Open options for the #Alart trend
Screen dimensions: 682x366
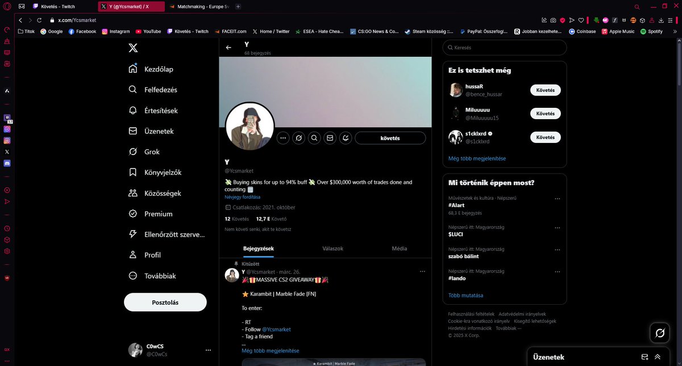[558, 199]
